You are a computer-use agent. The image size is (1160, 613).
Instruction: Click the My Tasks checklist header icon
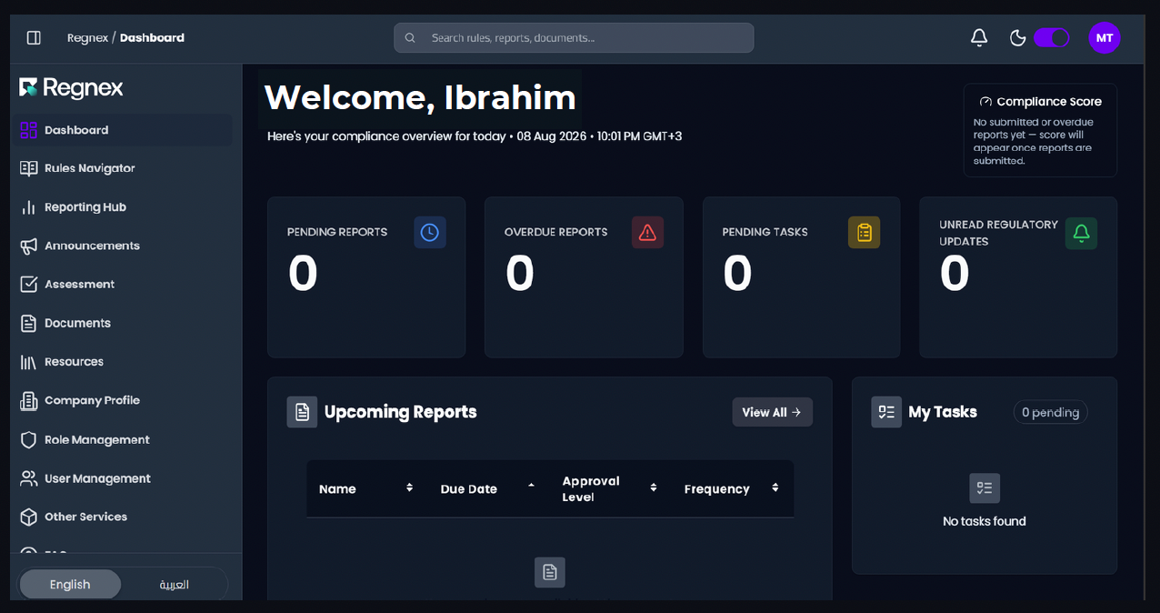886,412
